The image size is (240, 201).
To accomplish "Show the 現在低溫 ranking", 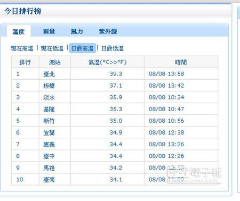I will pos(52,48).
